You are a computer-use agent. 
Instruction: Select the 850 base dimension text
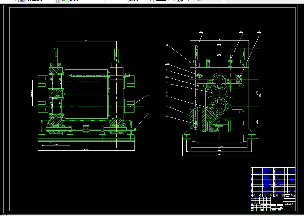219,154
